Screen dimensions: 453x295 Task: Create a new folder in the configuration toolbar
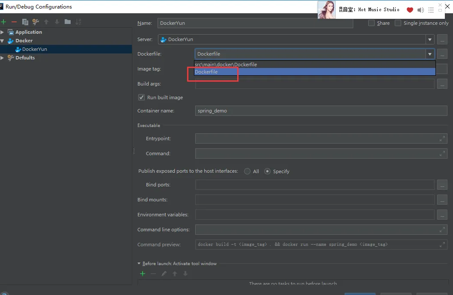pos(68,22)
